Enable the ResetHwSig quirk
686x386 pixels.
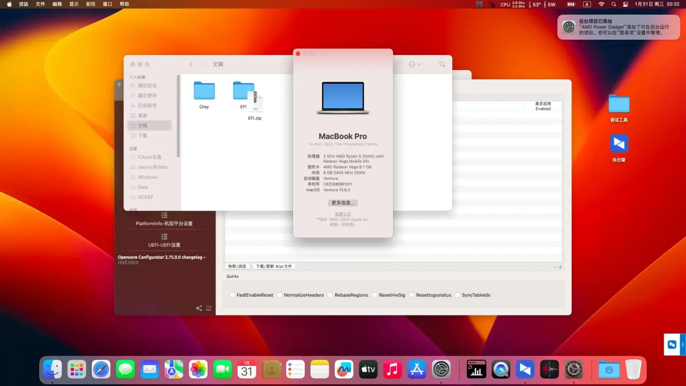point(374,294)
